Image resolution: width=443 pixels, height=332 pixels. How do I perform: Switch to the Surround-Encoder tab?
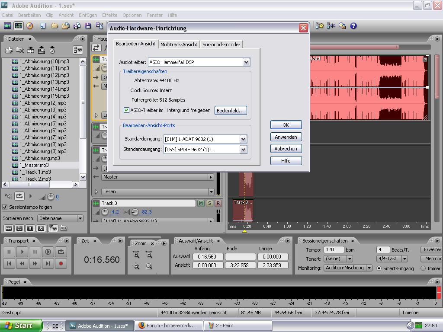[x=221, y=45]
